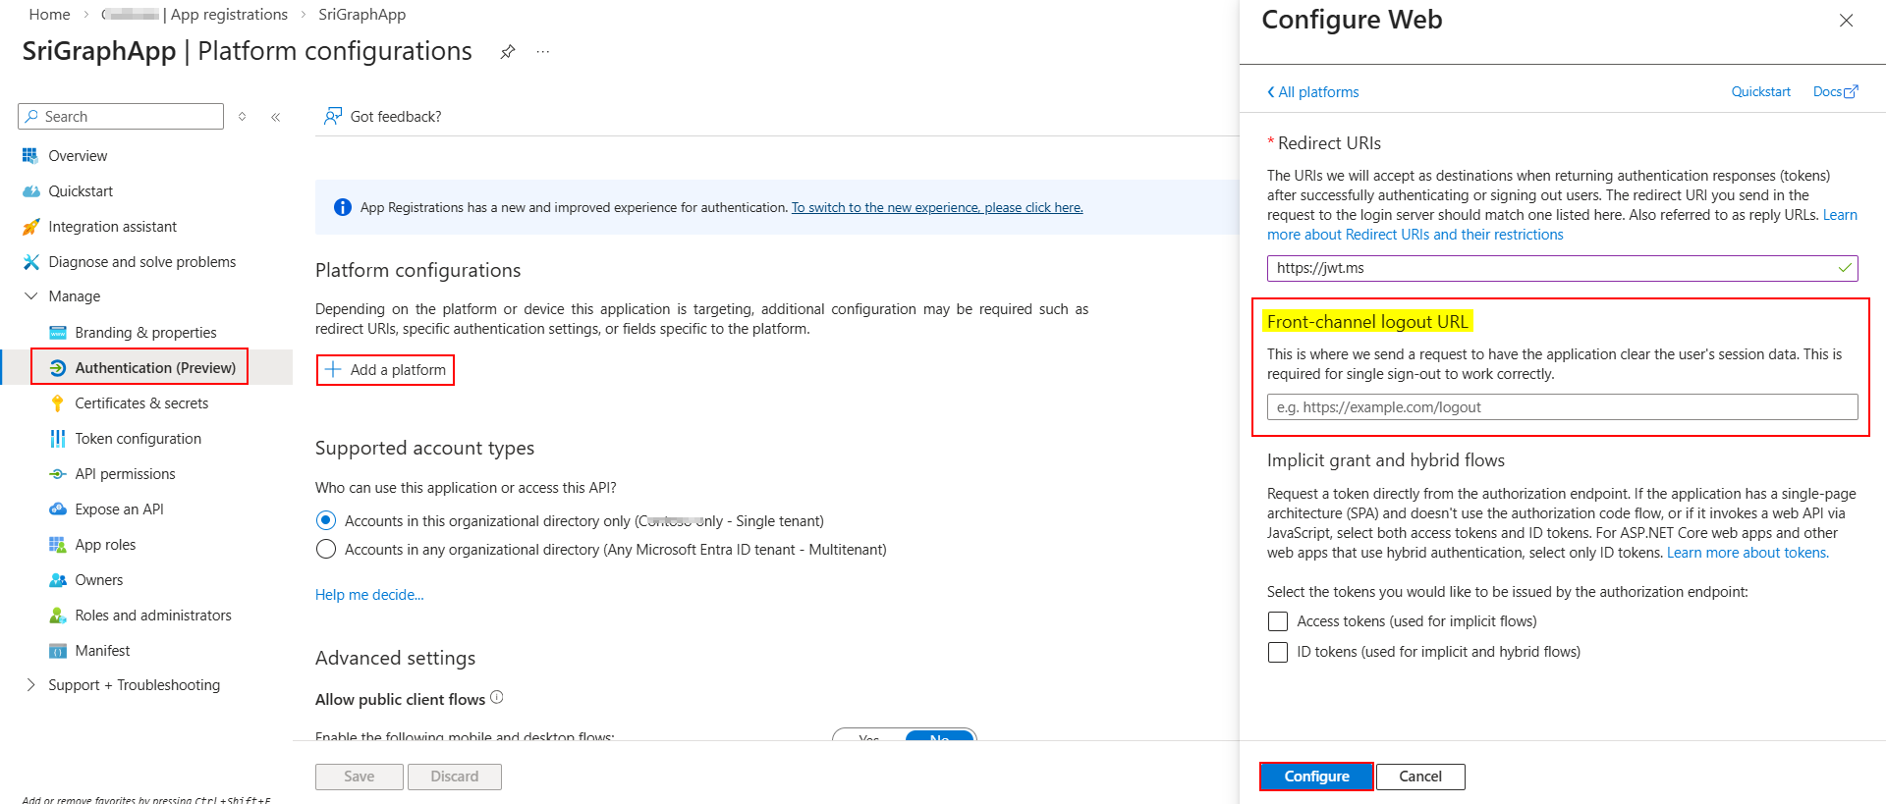This screenshot has width=1886, height=804.
Task: Click the Save button
Action: (359, 777)
